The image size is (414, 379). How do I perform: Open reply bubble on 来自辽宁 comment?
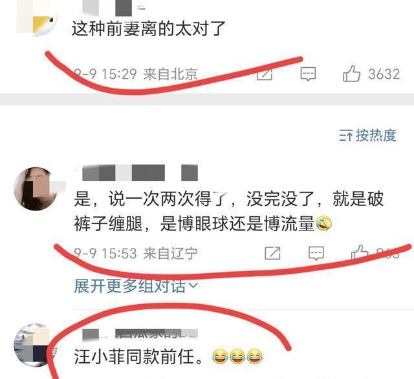(316, 253)
